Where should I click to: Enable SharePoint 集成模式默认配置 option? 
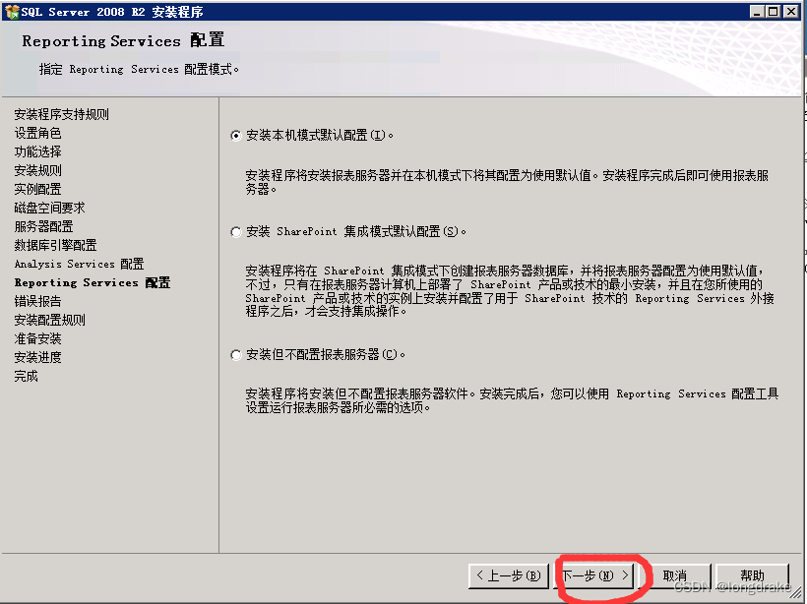234,231
